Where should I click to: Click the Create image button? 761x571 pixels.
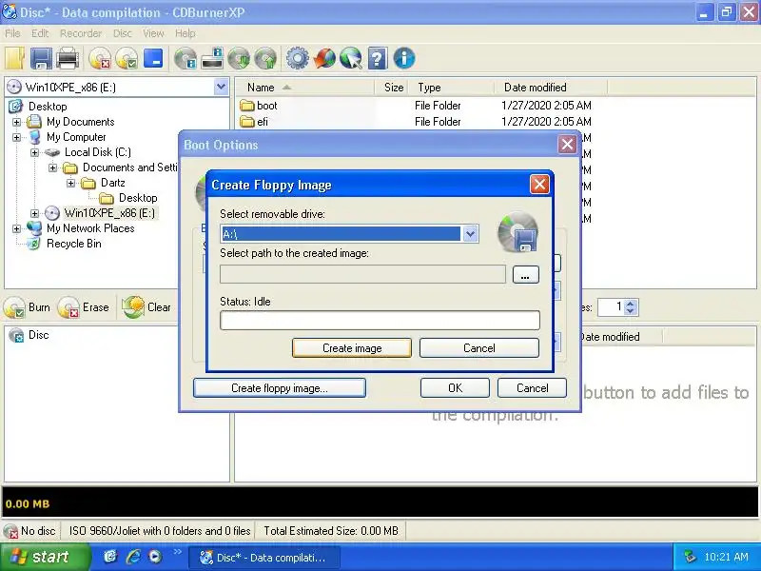[x=352, y=348]
